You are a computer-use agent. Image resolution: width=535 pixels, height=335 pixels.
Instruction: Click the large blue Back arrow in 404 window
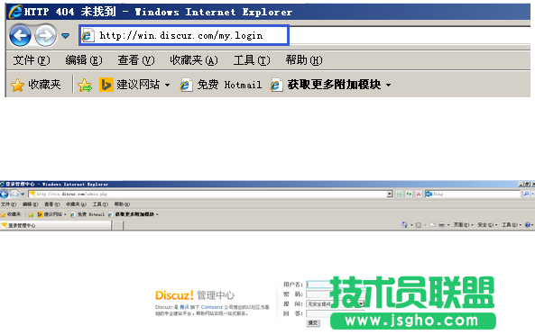click(20, 35)
